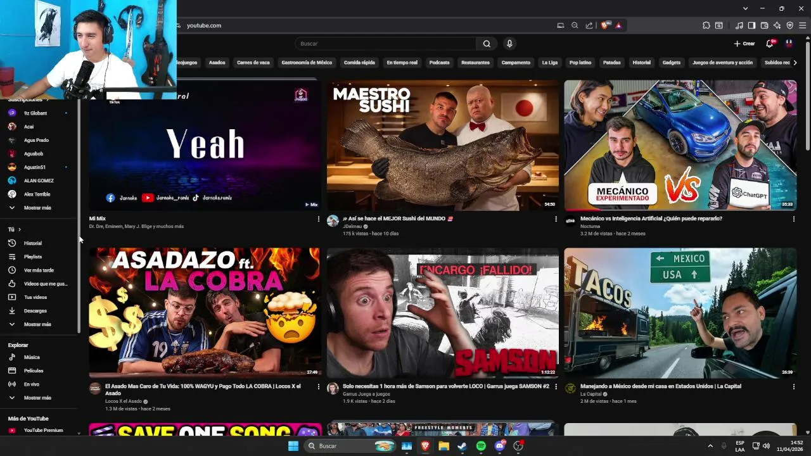Select the Gadgets filter chip

click(x=671, y=63)
